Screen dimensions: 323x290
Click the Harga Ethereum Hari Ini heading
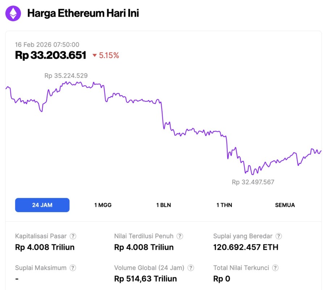pos(83,13)
